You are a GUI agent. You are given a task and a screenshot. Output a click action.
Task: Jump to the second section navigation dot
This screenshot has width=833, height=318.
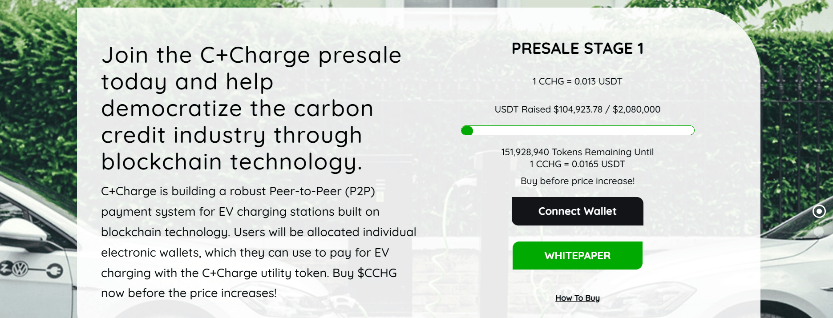[819, 231]
